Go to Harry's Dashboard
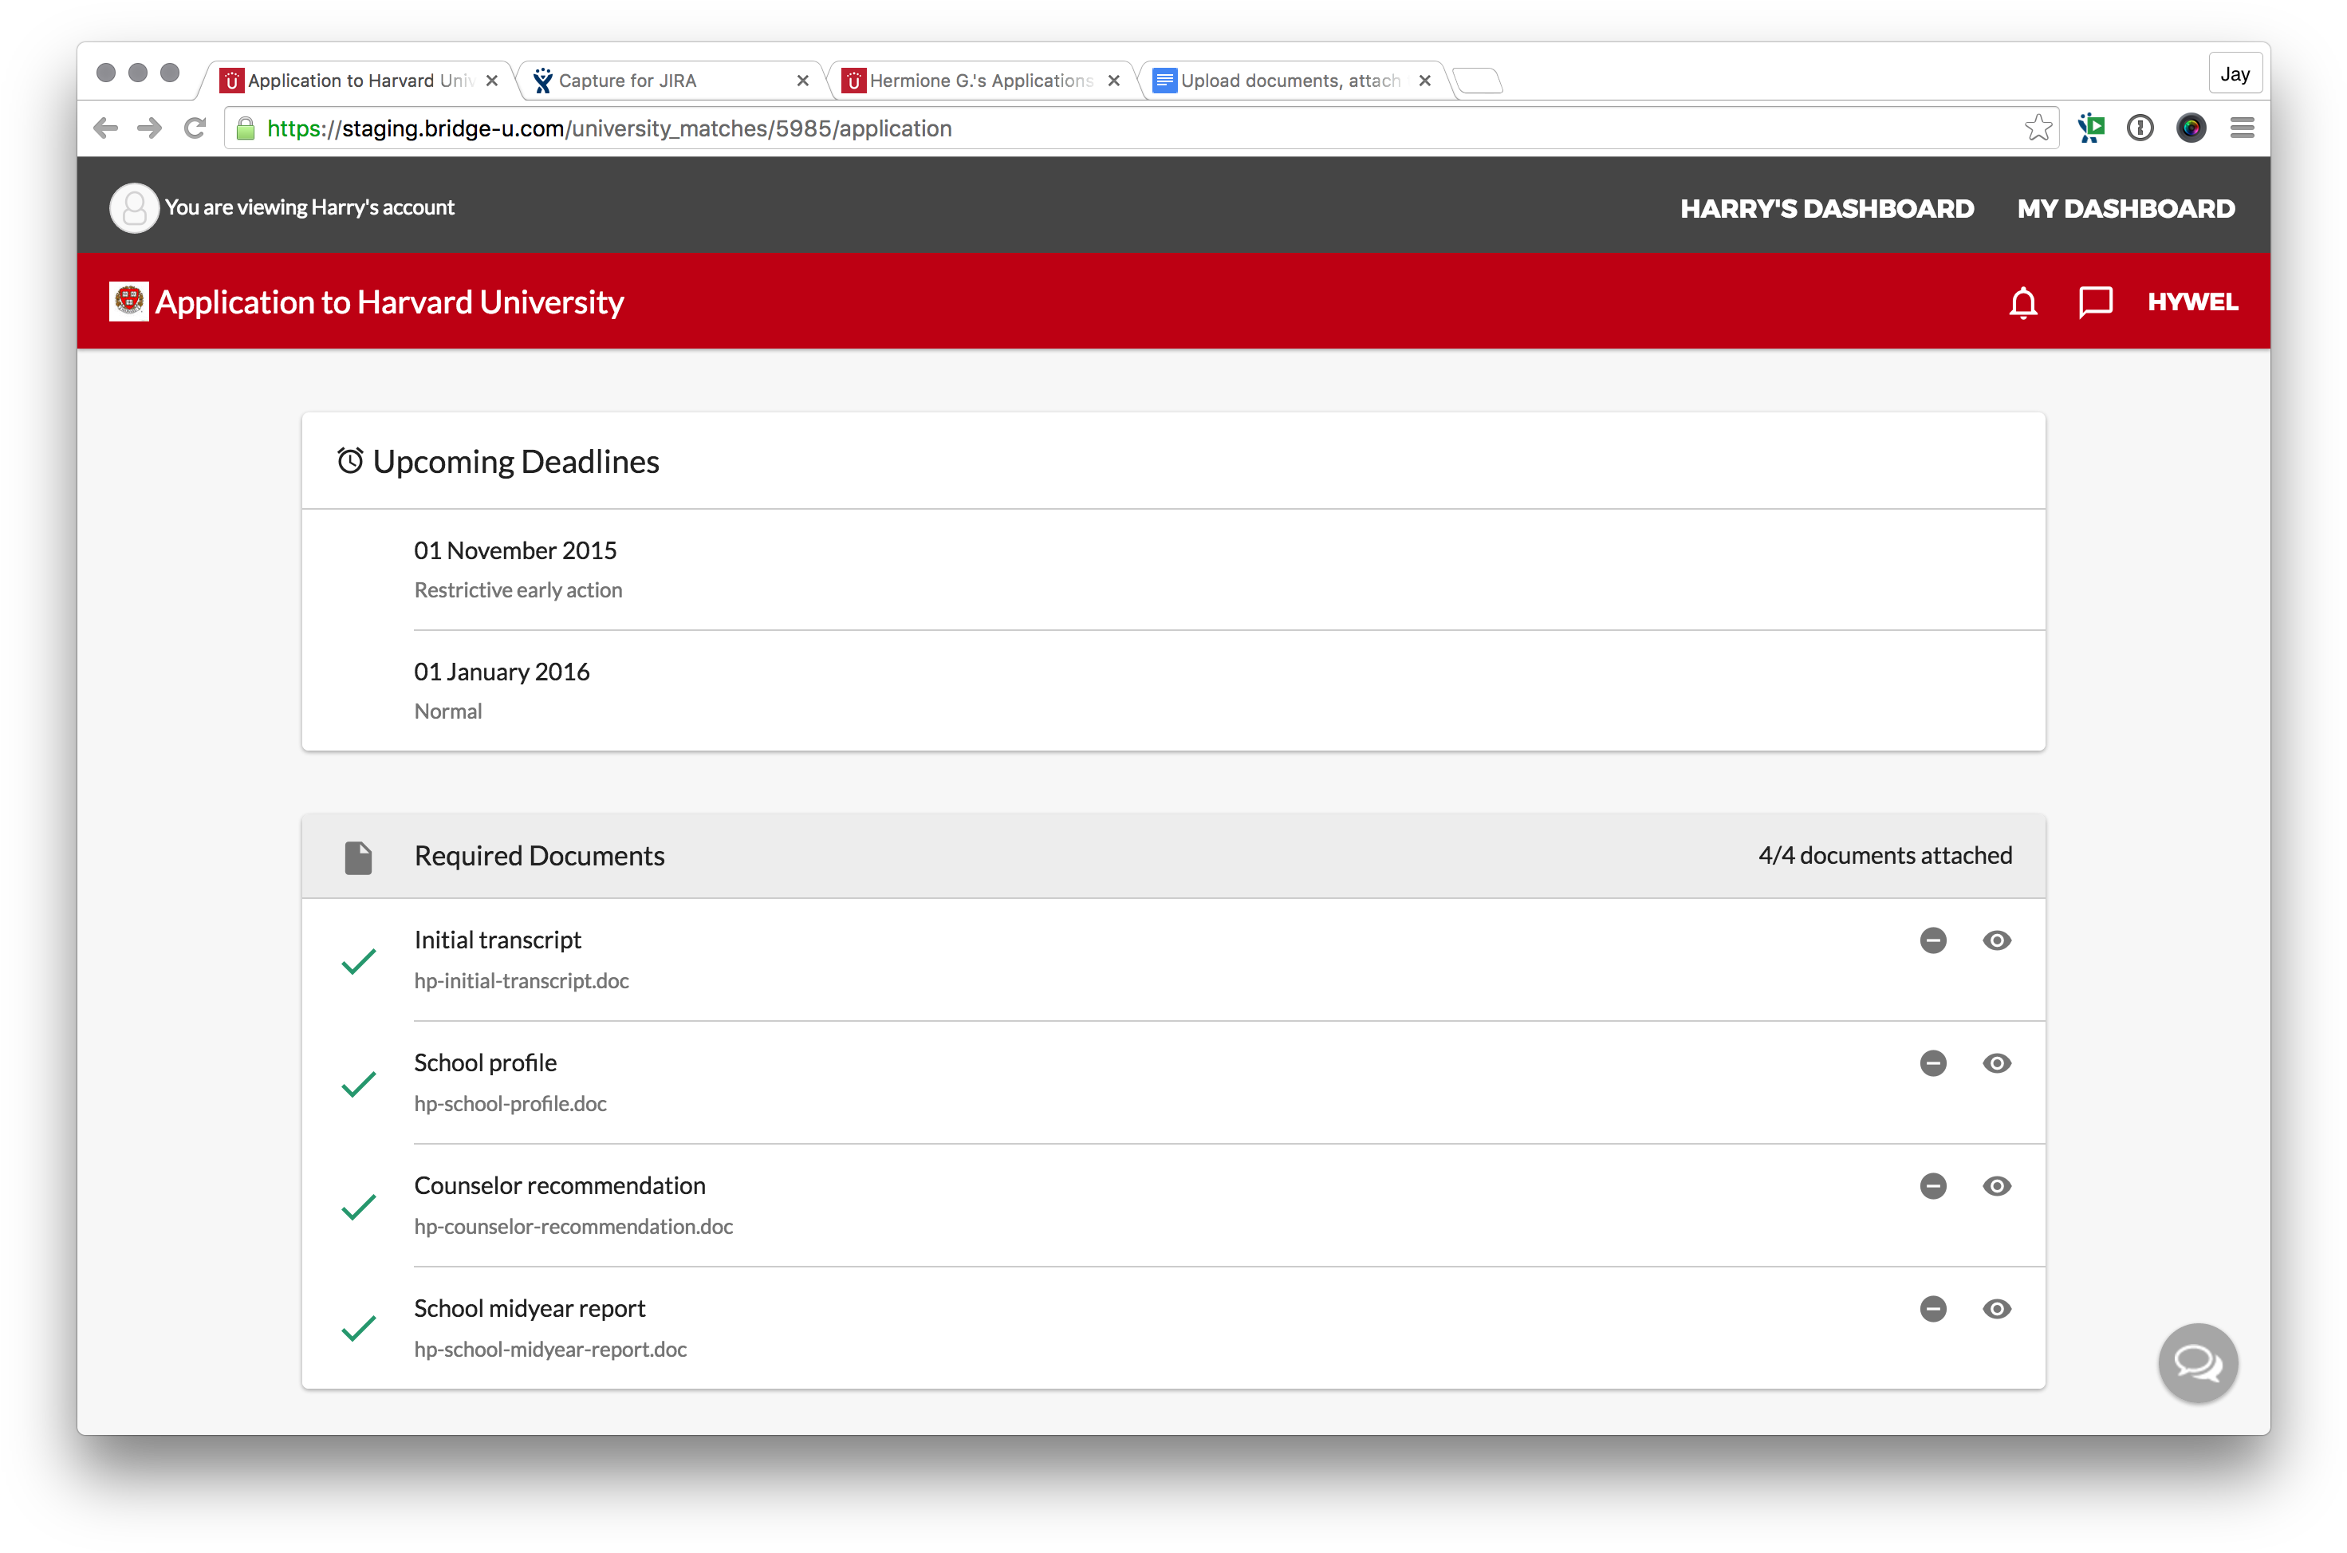 click(x=1826, y=209)
